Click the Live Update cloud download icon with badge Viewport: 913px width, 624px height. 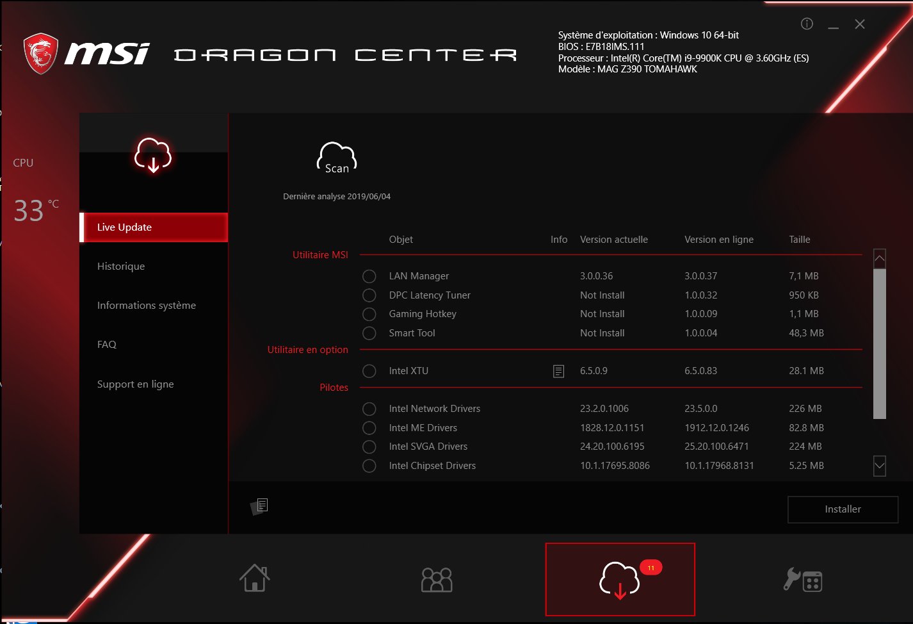620,580
